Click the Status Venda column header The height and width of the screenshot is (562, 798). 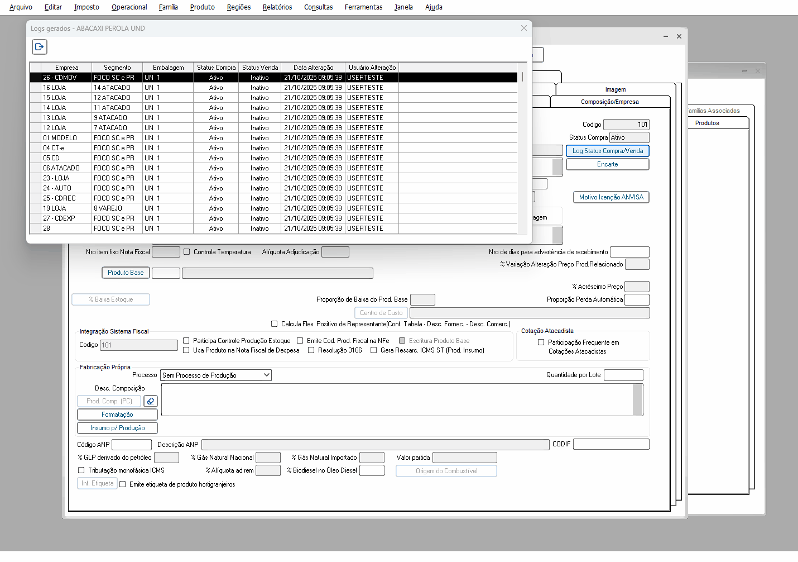point(259,68)
